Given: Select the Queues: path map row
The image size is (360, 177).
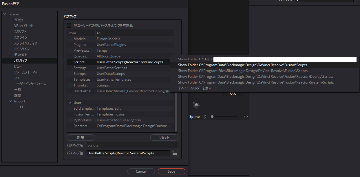Looking at the screenshot, I should pyautogui.click(x=120, y=56).
